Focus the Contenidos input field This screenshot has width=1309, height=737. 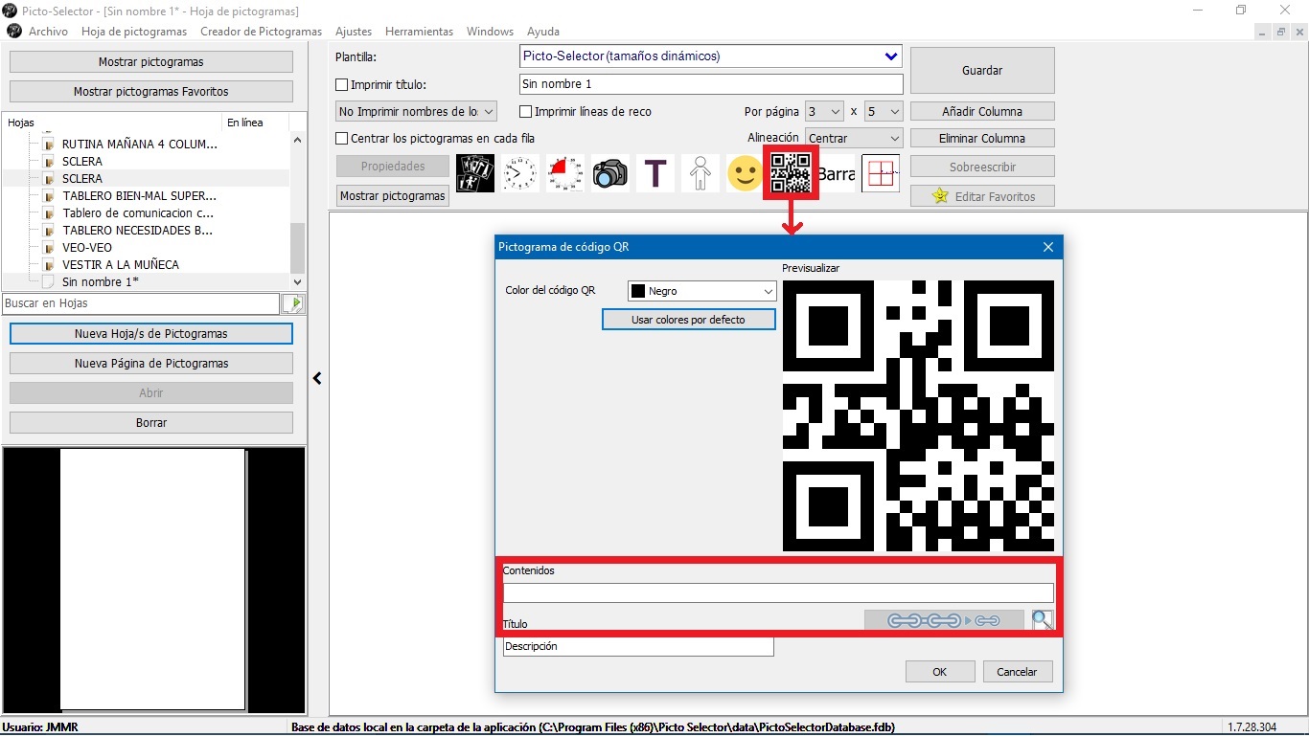pos(778,592)
